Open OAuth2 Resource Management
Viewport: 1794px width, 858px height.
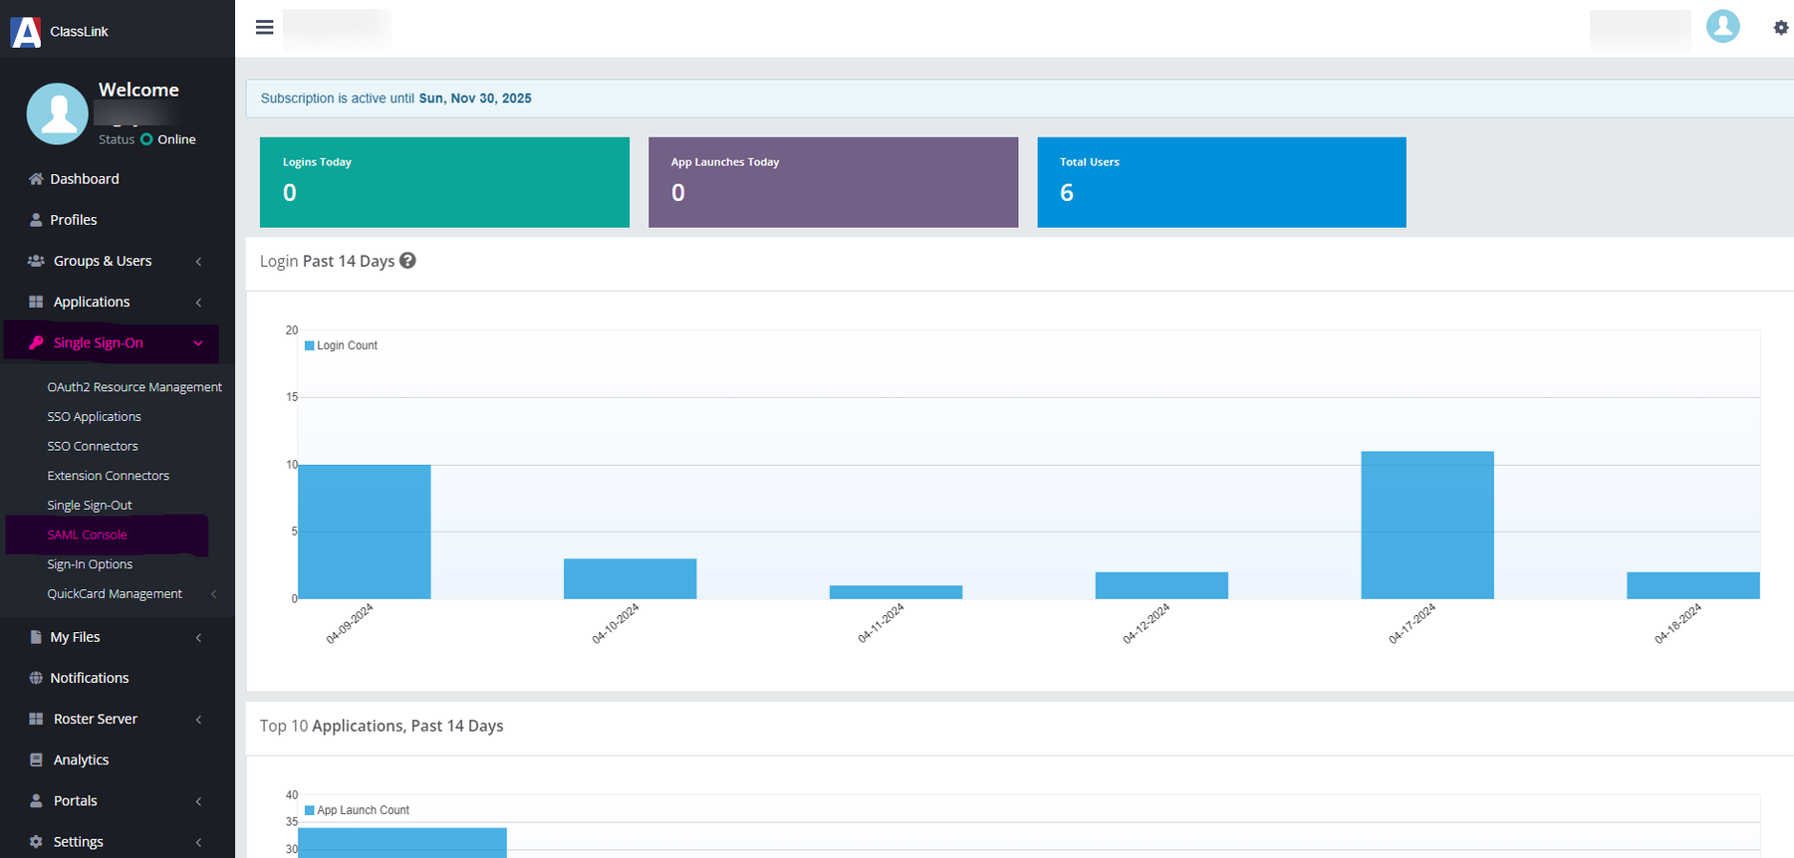pos(134,387)
